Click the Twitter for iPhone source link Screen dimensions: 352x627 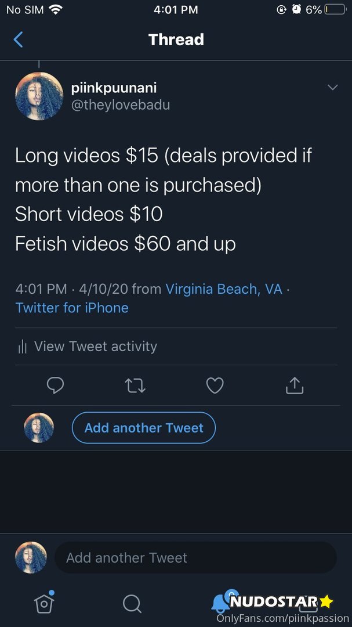(72, 308)
